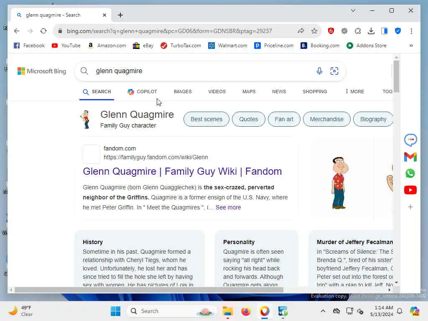Switch to the COPILOT tab

pos(142,92)
